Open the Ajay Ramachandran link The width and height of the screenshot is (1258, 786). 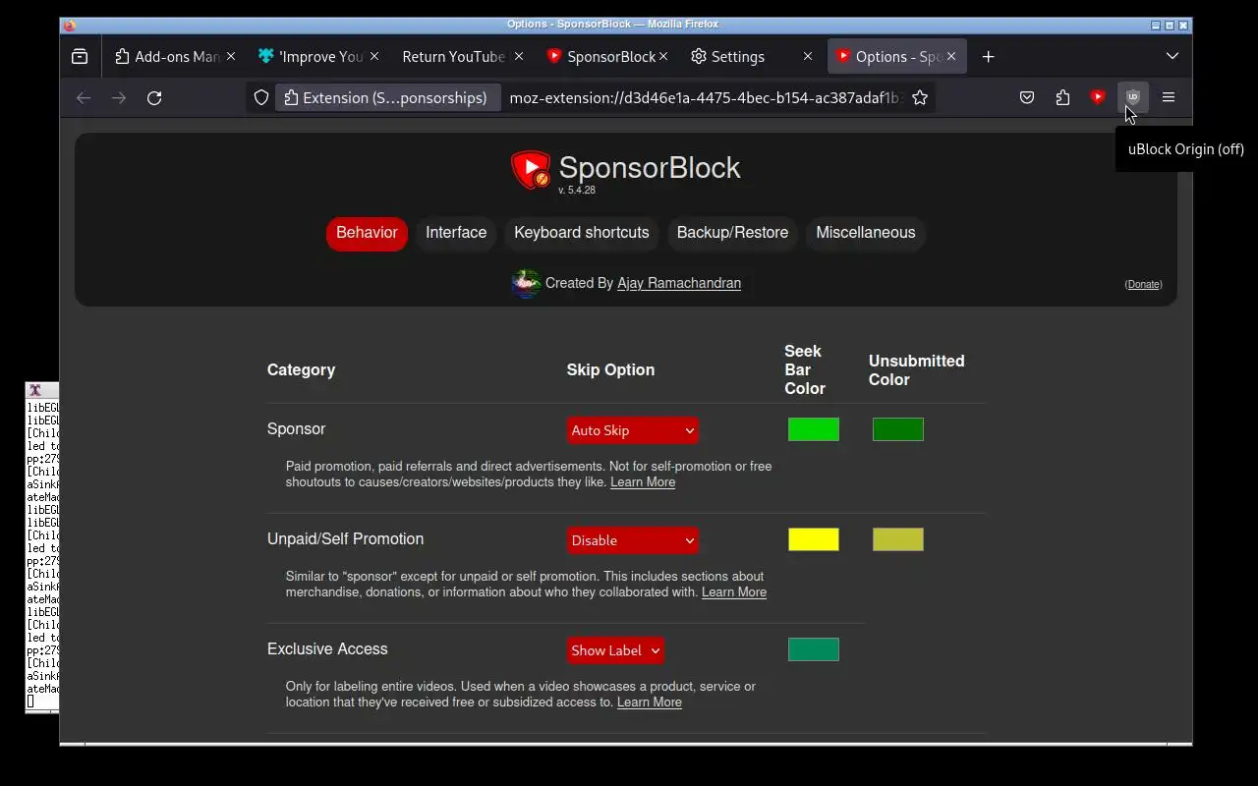[x=679, y=283]
